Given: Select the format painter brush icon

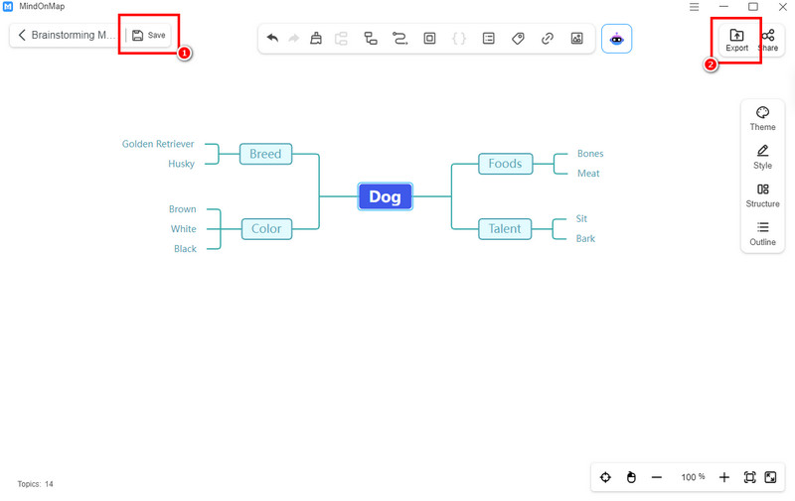Looking at the screenshot, I should coord(316,39).
